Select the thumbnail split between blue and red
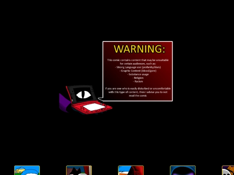The height and width of the screenshot is (175, 234). (x=131, y=170)
